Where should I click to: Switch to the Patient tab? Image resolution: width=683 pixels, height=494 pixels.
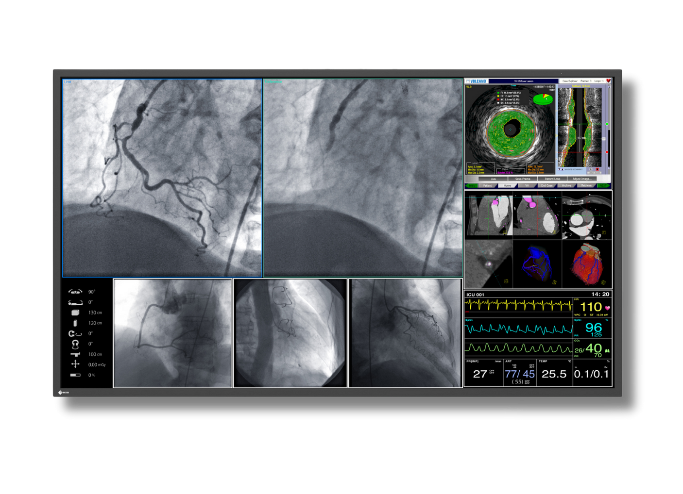click(487, 185)
